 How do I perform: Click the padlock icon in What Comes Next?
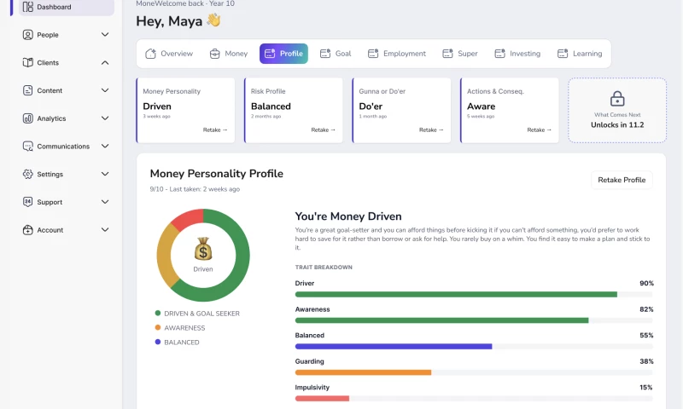[617, 99]
